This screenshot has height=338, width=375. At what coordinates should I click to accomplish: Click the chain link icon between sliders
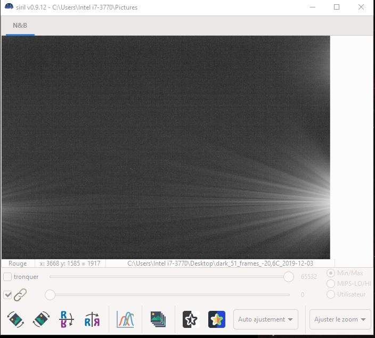click(x=20, y=295)
